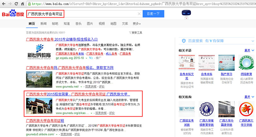The width and height of the screenshot is (256, 137).
Task: Open 百度快照 for www.gxunedu.org result
Action: click(101, 113)
